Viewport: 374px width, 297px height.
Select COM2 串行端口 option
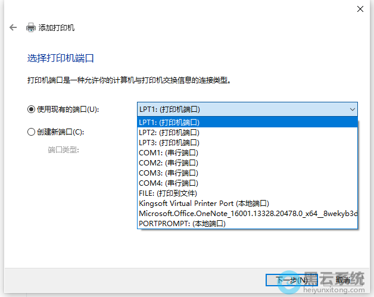click(247, 162)
